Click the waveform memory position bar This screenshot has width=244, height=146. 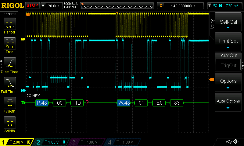[x=117, y=5]
